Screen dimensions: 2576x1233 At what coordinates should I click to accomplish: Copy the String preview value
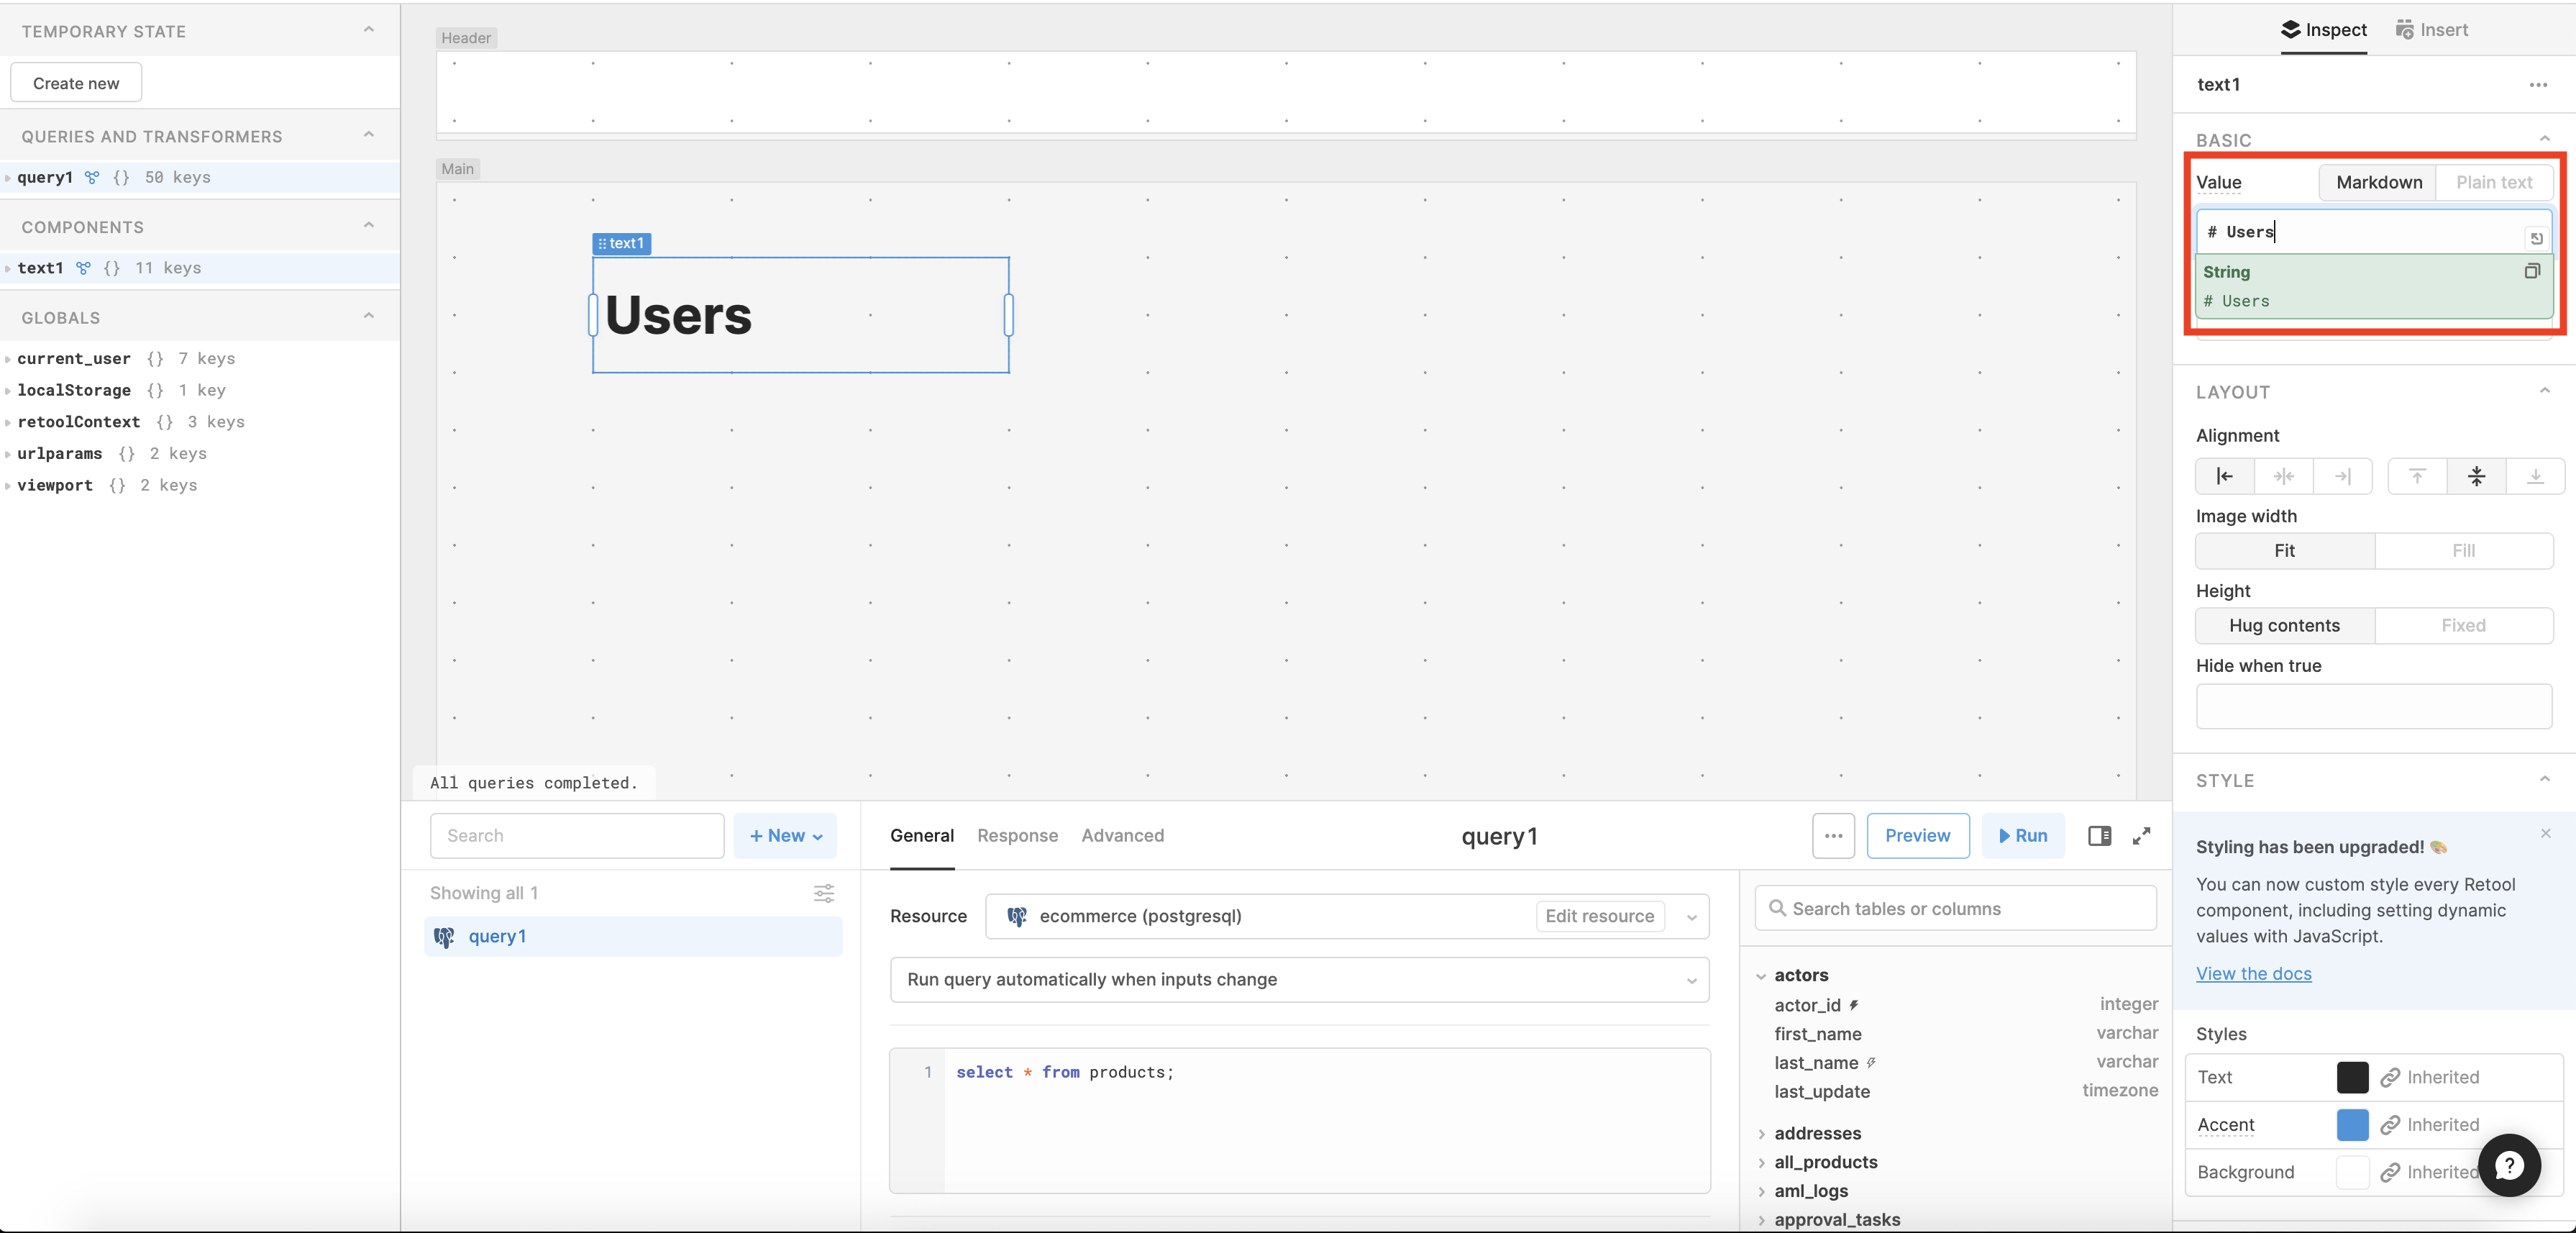tap(2532, 271)
